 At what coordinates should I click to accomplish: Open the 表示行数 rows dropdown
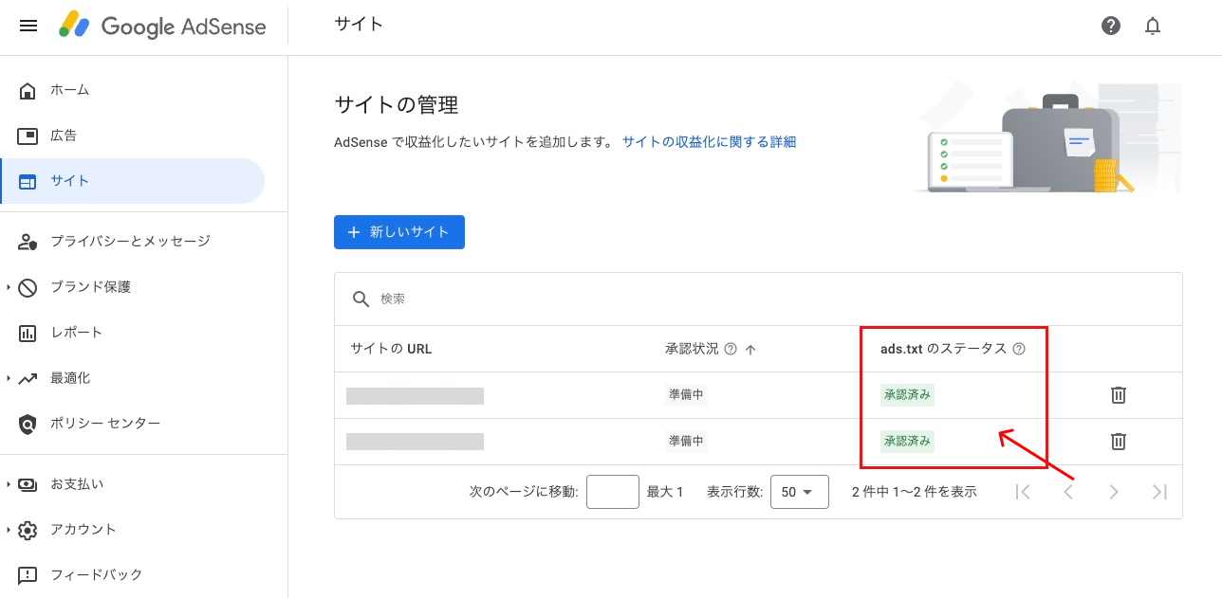click(799, 492)
